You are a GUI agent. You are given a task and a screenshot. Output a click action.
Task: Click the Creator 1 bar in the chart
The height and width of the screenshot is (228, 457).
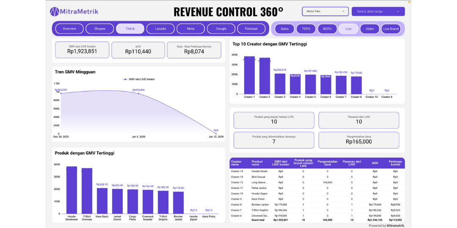click(249, 75)
